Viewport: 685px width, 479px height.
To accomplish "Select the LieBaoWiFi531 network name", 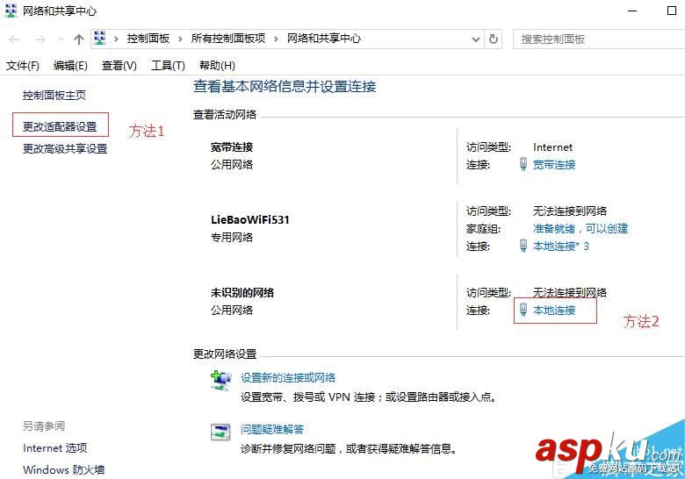I will (250, 219).
